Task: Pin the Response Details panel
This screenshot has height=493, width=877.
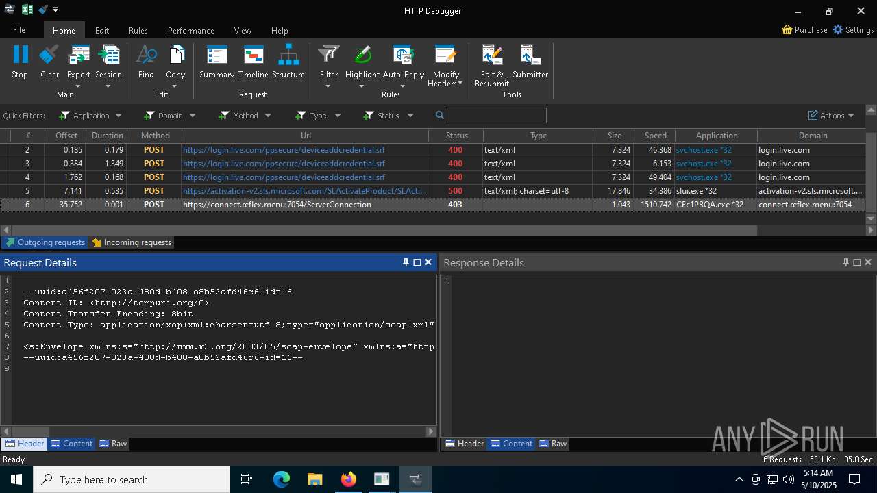Action: [x=845, y=262]
